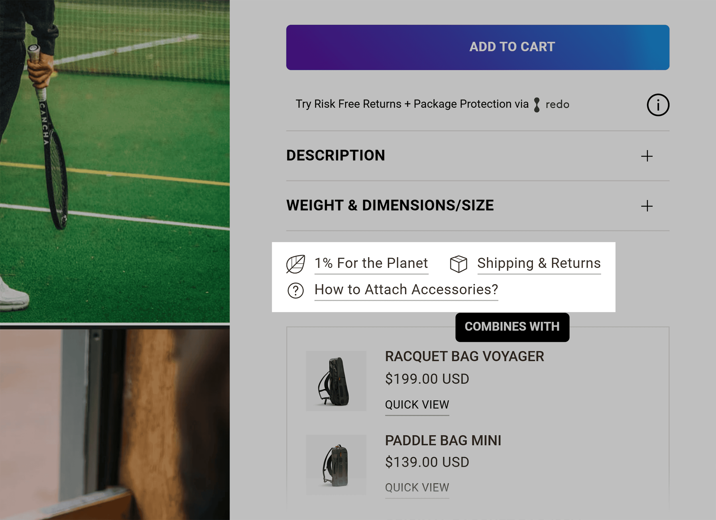Click the package icon beside Shipping & Returns
The width and height of the screenshot is (716, 520).
(458, 264)
